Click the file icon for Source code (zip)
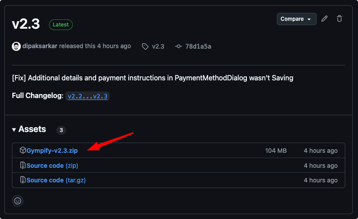Viewport: 358px width, 219px height. (x=23, y=166)
